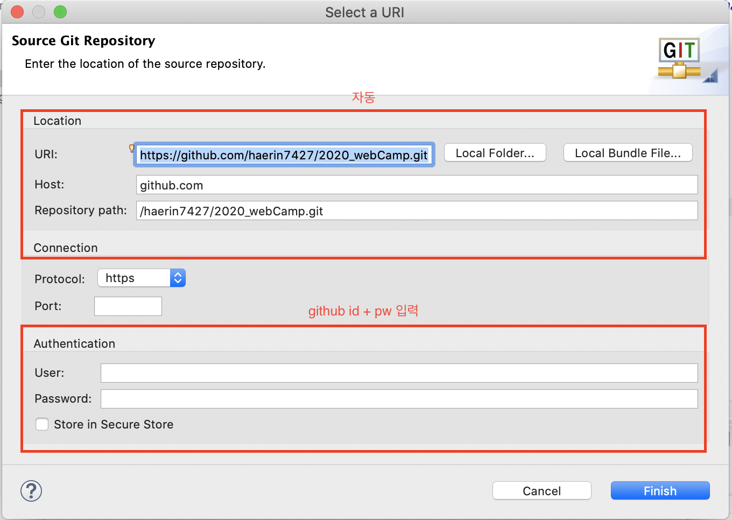
Task: Click the content assist lightbulb beside URI
Action: tap(131, 148)
